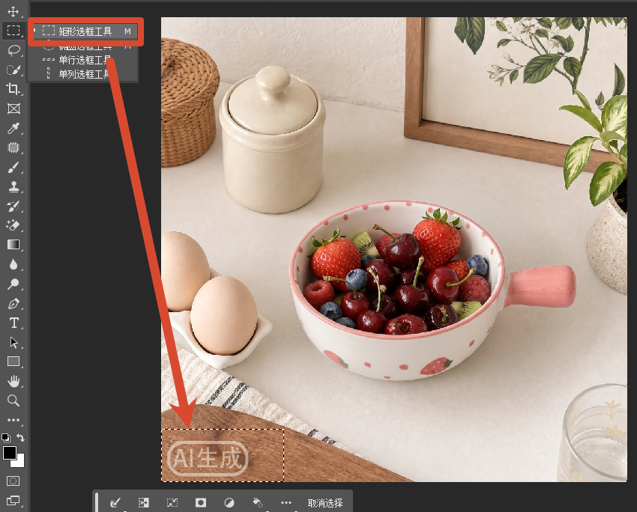Select the Move tool
Image resolution: width=637 pixels, height=512 pixels.
[x=13, y=11]
